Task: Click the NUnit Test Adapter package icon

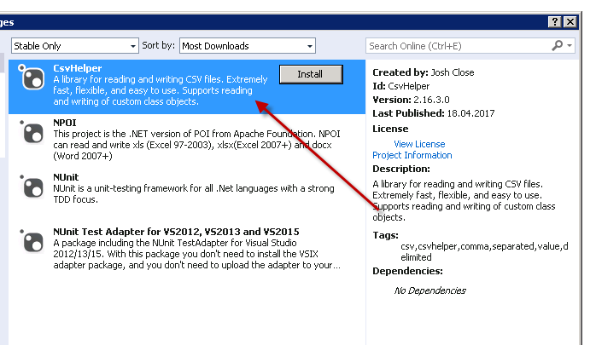Action: pos(32,241)
